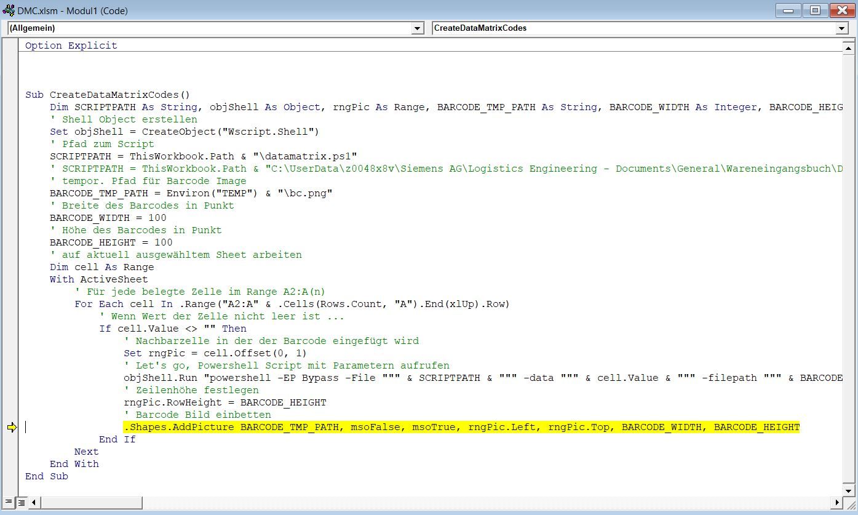
Task: Click horizontal scrollbar left arrow
Action: point(34,503)
